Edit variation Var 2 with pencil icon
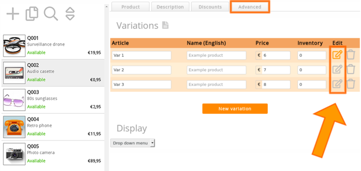 (337, 69)
